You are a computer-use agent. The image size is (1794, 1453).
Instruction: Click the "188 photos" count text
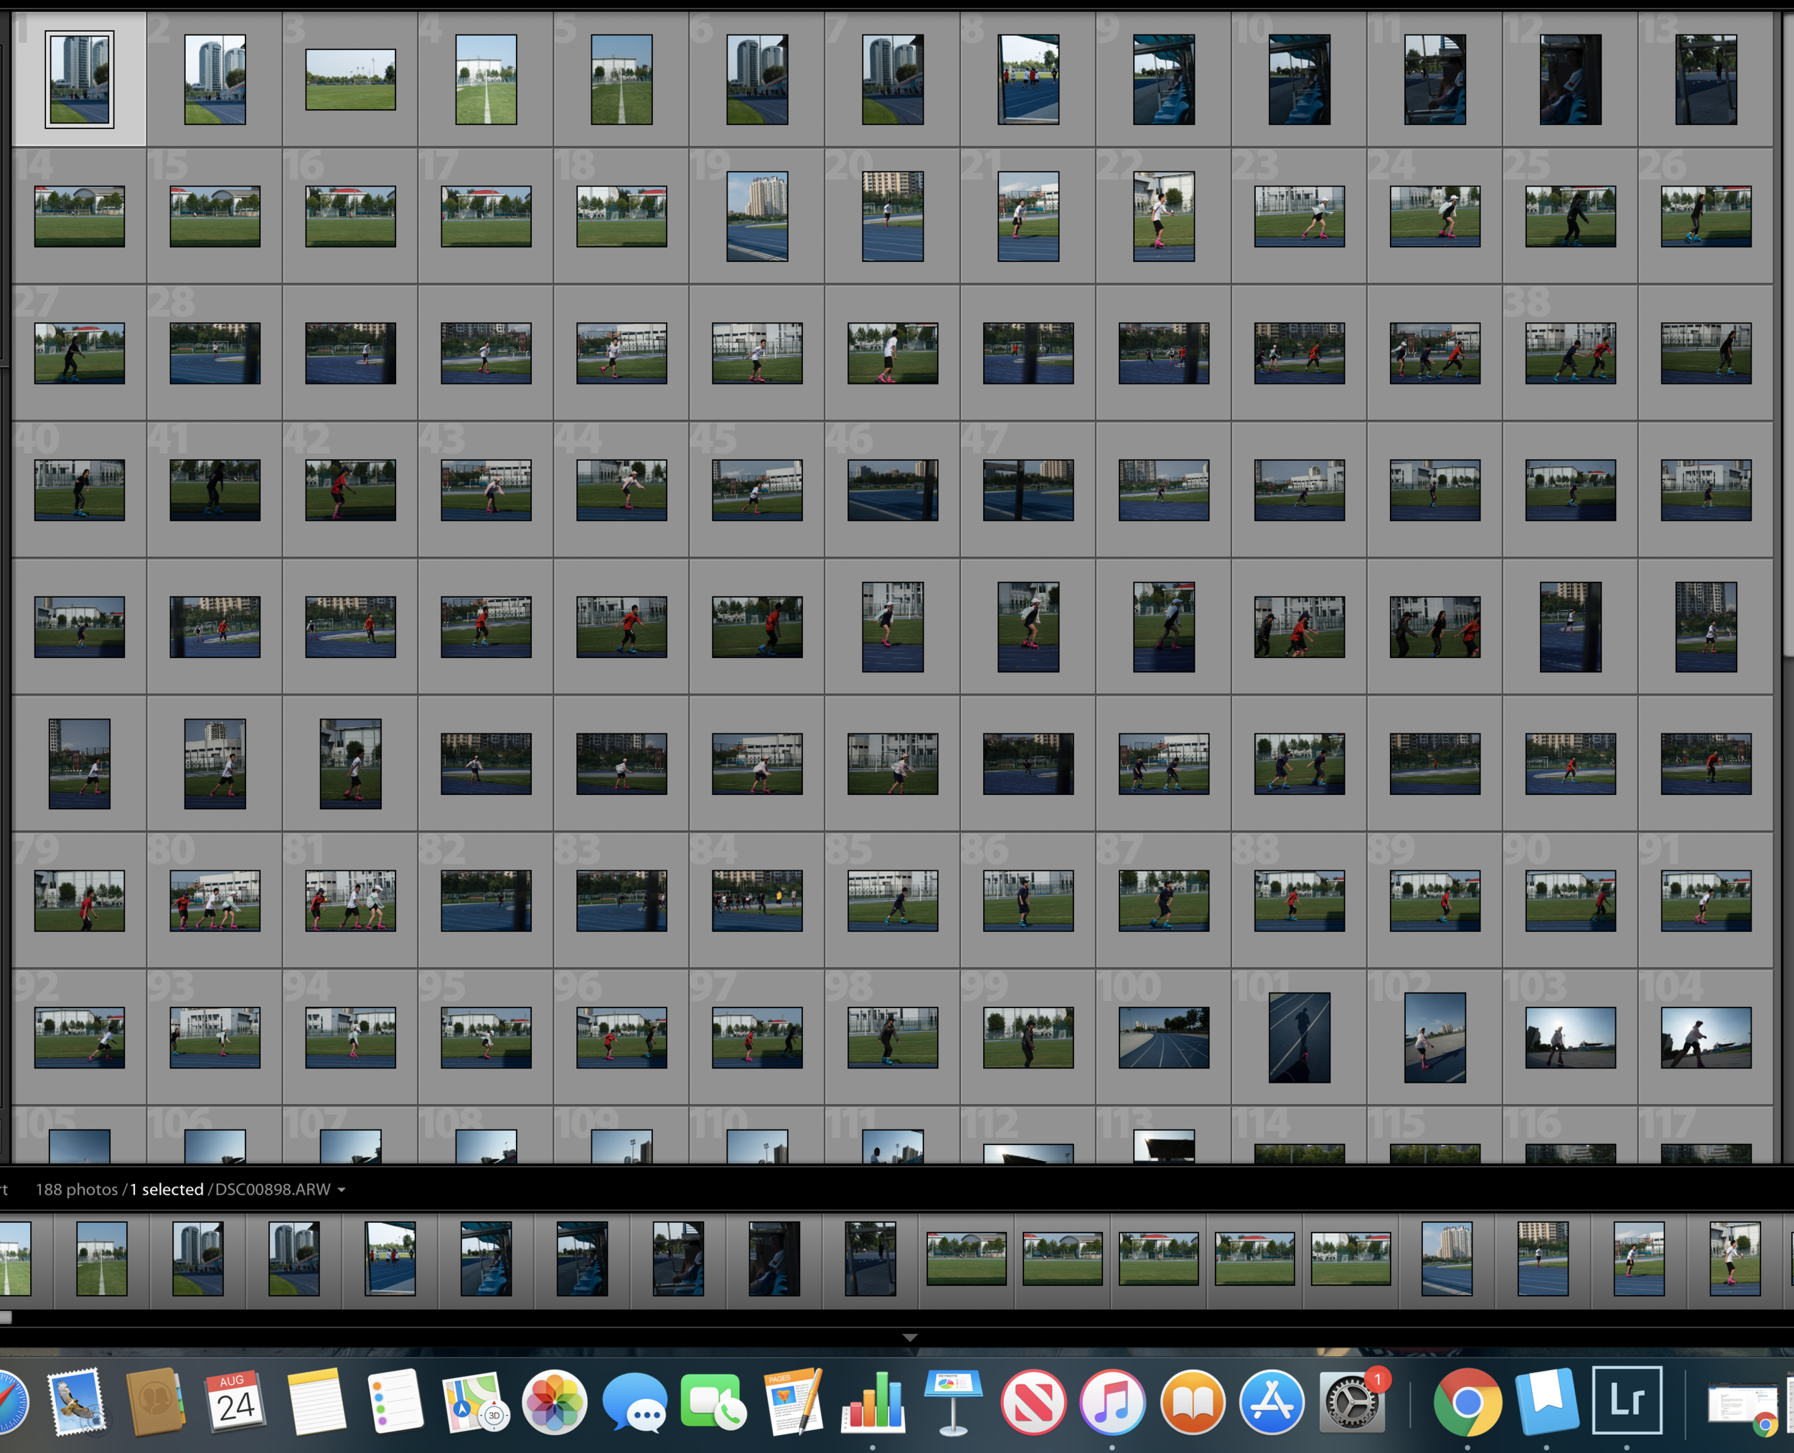tap(76, 1190)
